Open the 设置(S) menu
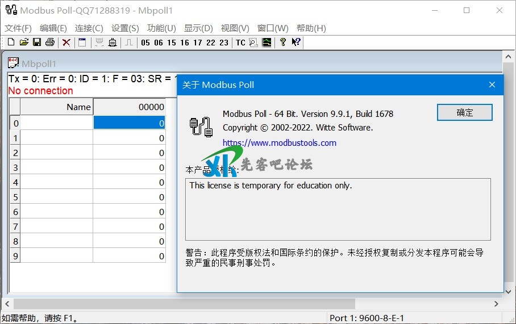This screenshot has width=516, height=324. click(x=125, y=28)
